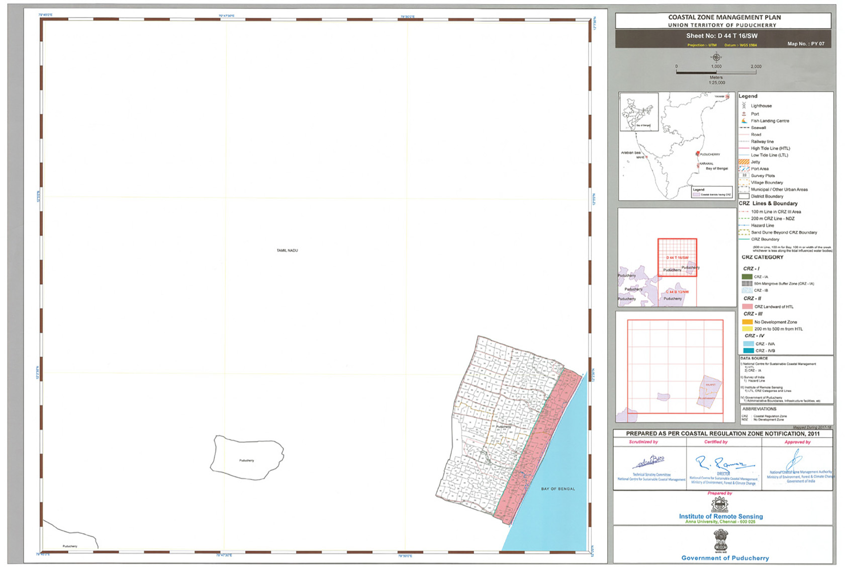The width and height of the screenshot is (845, 567).
Task: Click the CRZ - IB dotted swatch
Action: tap(747, 290)
